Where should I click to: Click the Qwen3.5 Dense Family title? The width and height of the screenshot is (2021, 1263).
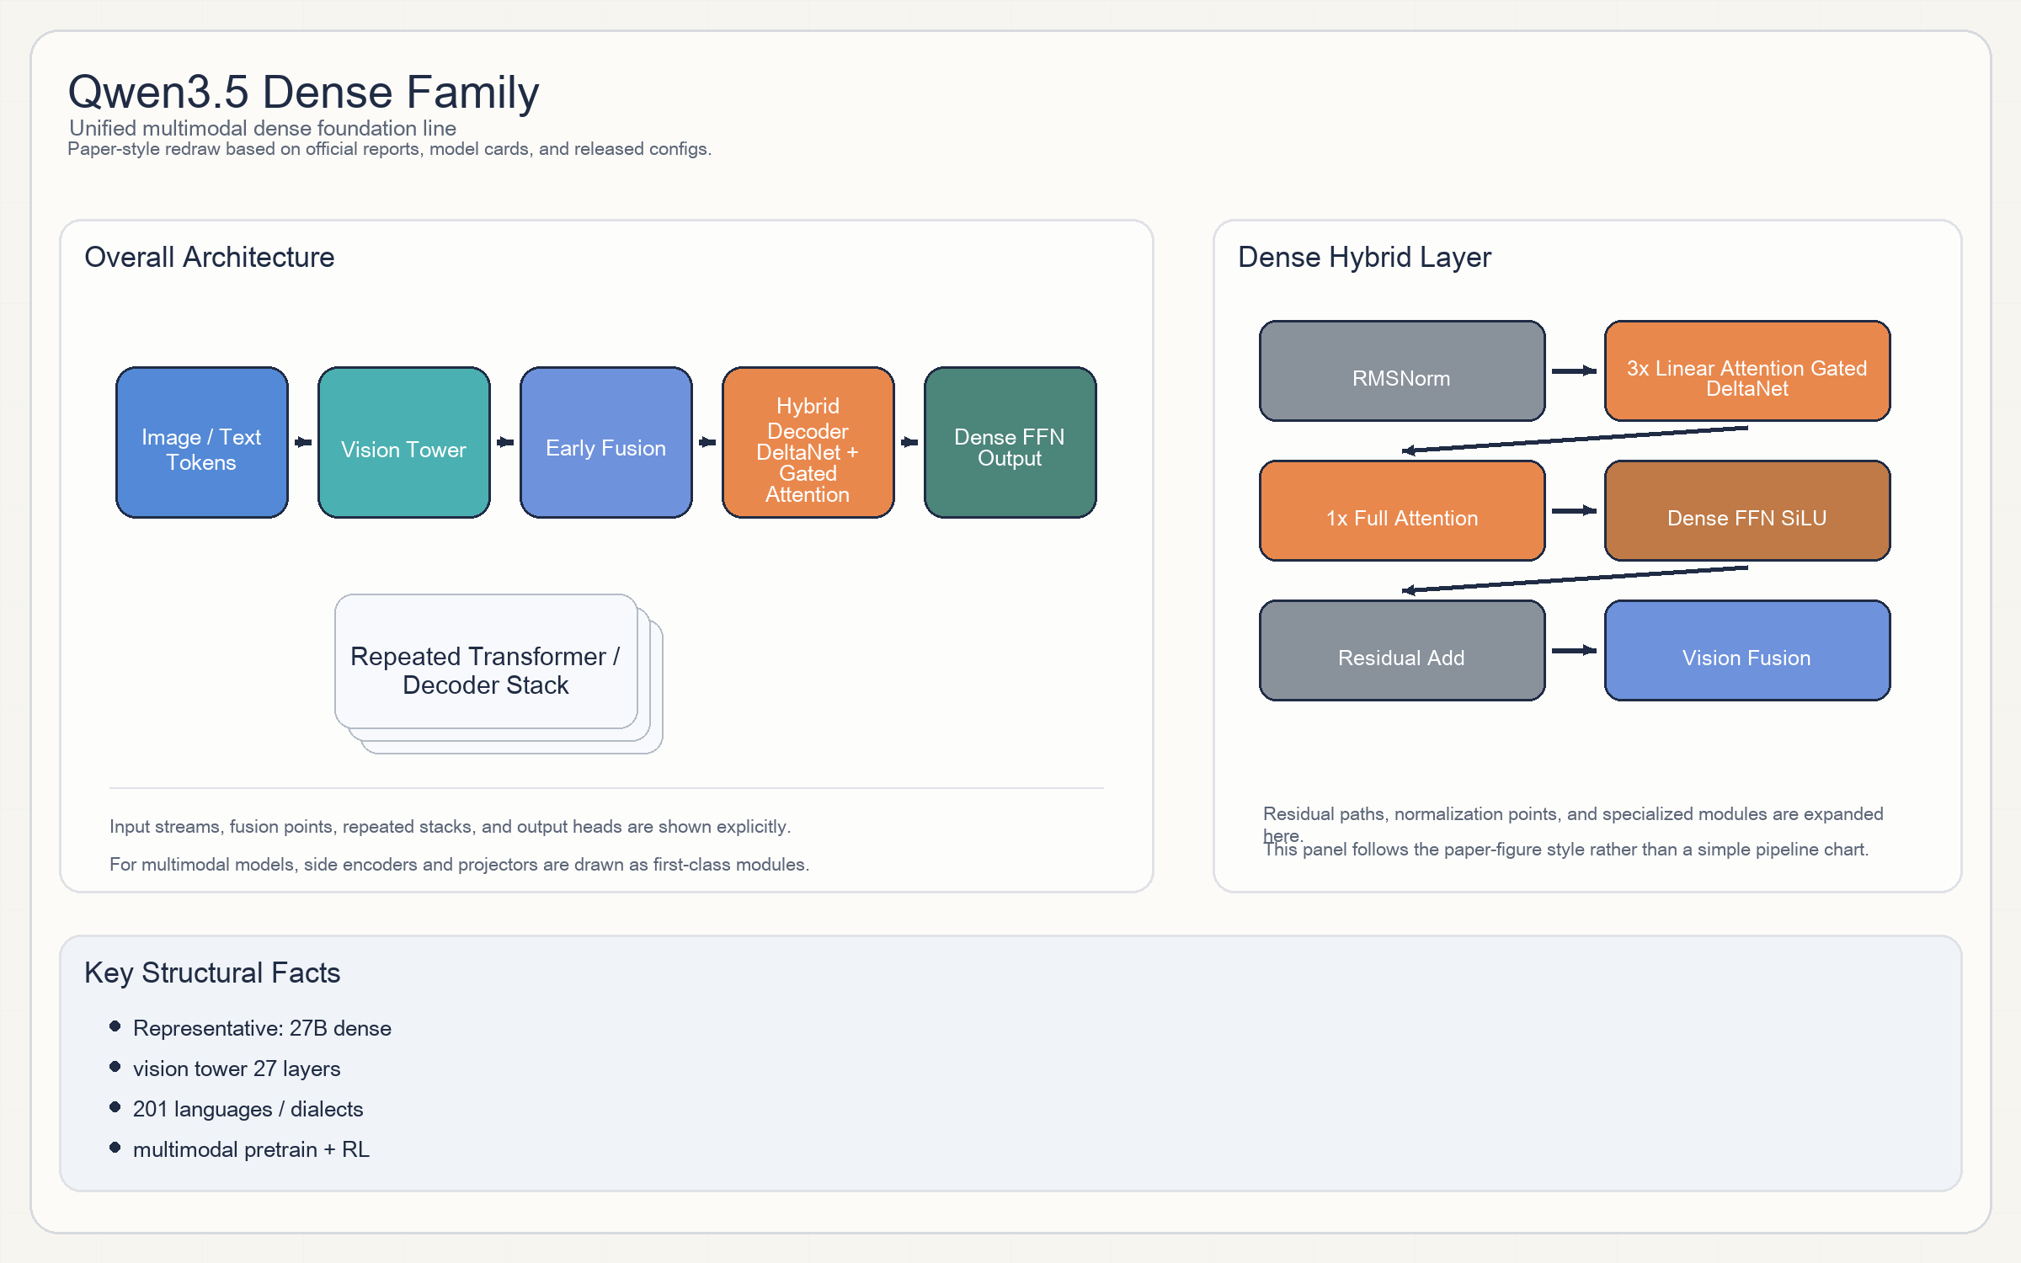(x=303, y=92)
